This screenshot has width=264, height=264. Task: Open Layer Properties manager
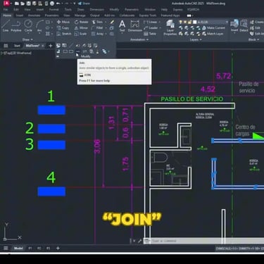click(170, 27)
